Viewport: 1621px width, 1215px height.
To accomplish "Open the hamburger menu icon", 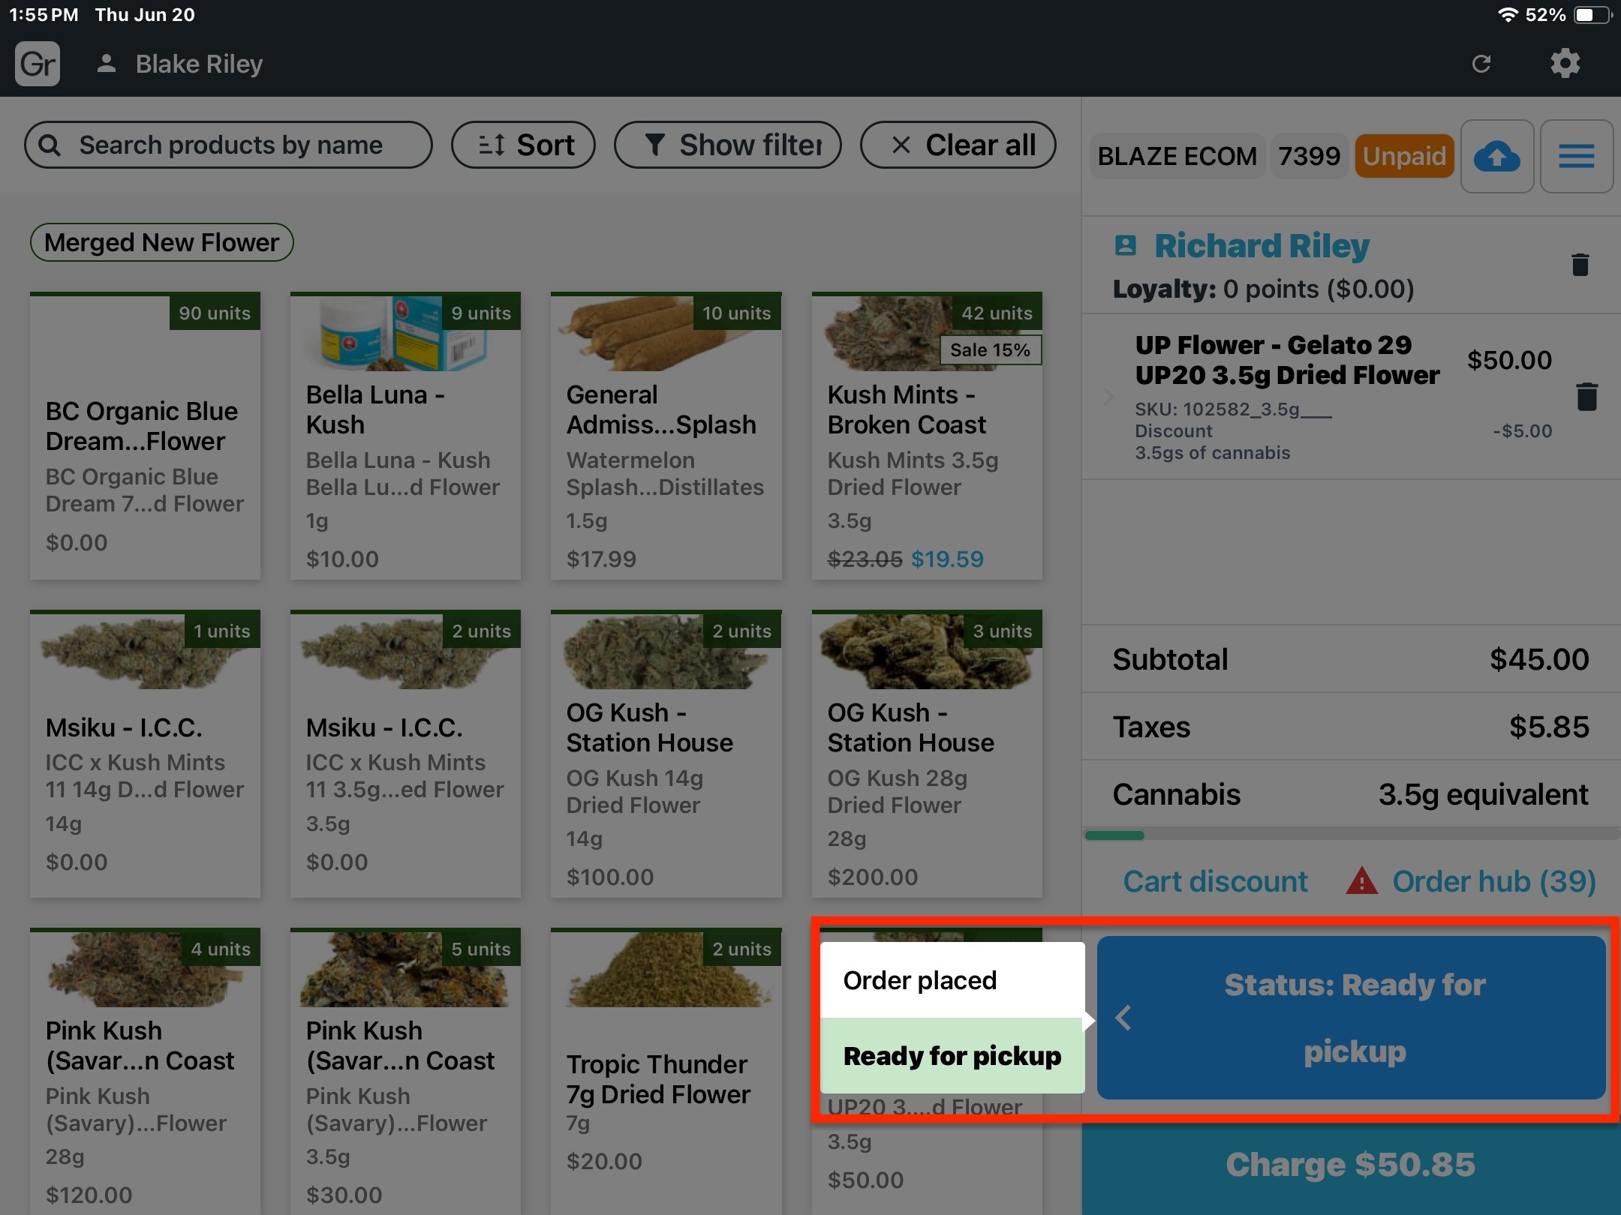I will pyautogui.click(x=1576, y=157).
